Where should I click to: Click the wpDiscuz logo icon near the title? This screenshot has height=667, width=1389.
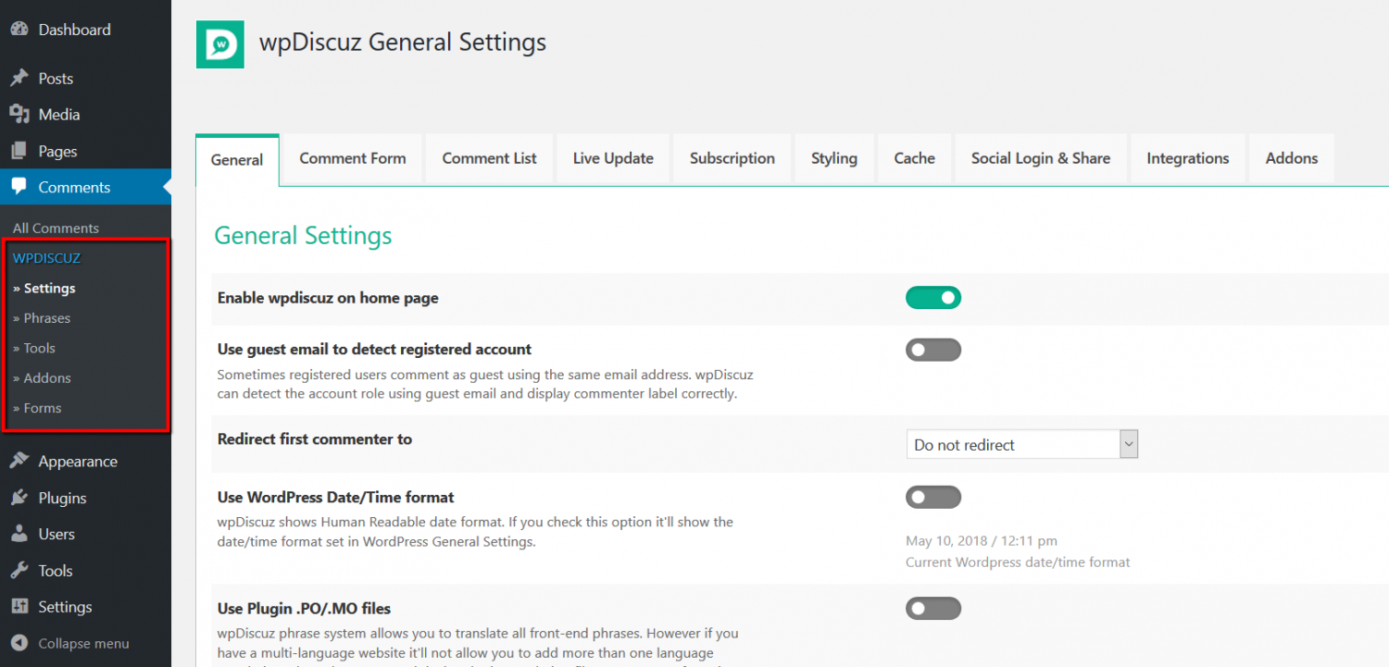(x=219, y=43)
